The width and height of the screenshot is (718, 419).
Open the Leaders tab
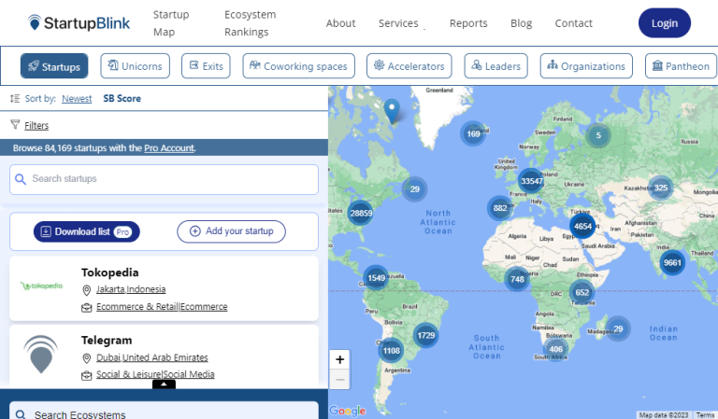[495, 66]
